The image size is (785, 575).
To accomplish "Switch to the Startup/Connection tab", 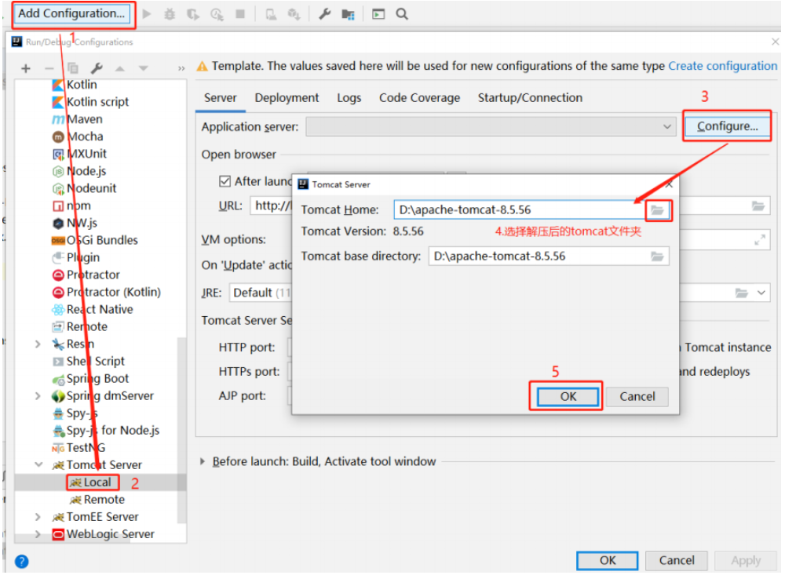I will (x=530, y=97).
